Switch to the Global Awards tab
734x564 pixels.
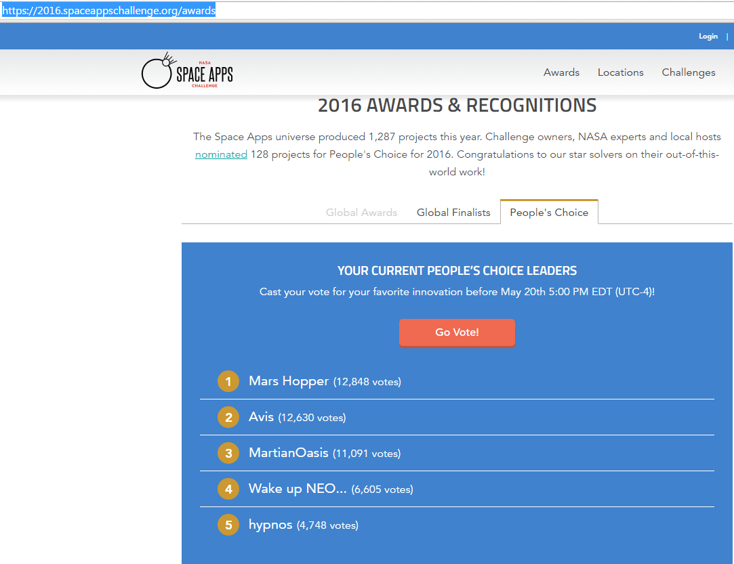point(361,213)
